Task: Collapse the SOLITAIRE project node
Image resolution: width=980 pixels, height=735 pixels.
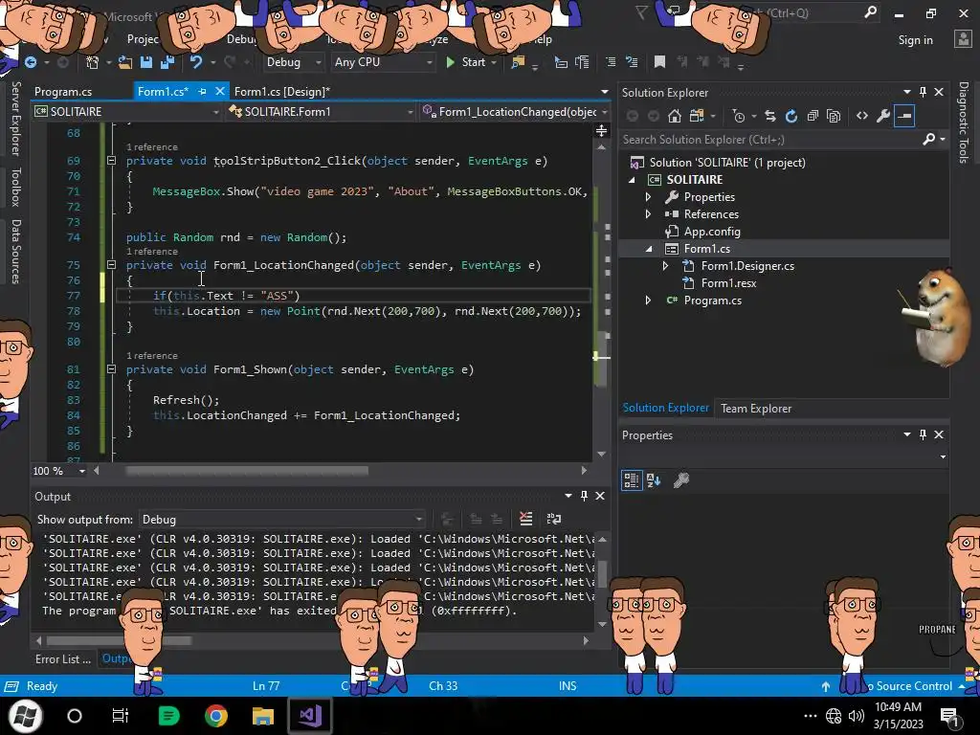Action: tap(632, 179)
